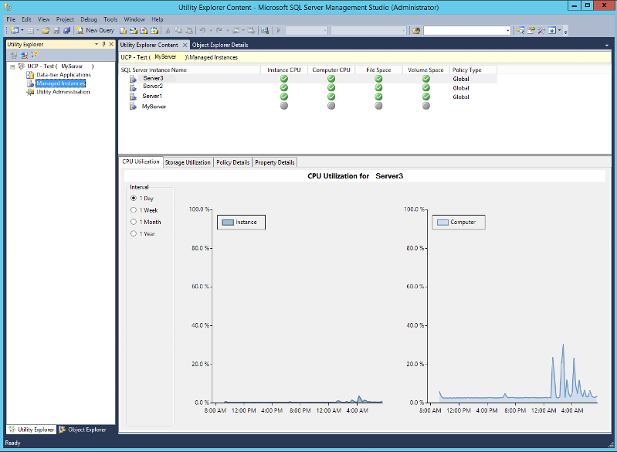Sort by the Volume Space column header
The height and width of the screenshot is (452, 617).
[x=425, y=70]
